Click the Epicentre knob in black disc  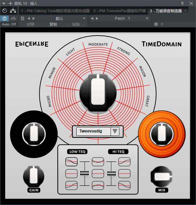(x=34, y=134)
